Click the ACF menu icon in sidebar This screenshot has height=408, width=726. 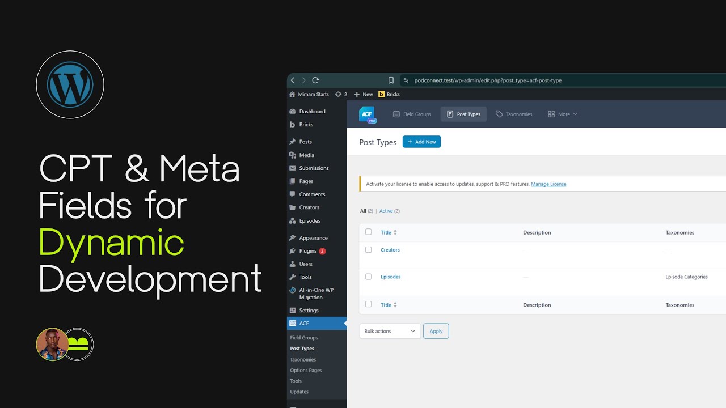(293, 324)
